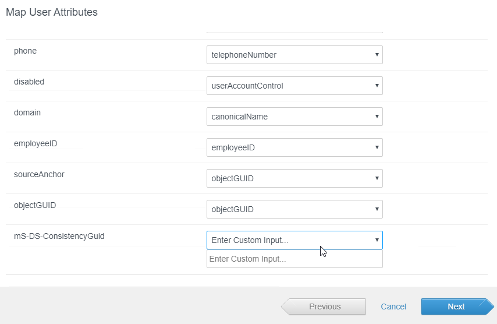Go to Next step
This screenshot has height=324, width=497.
click(457, 307)
